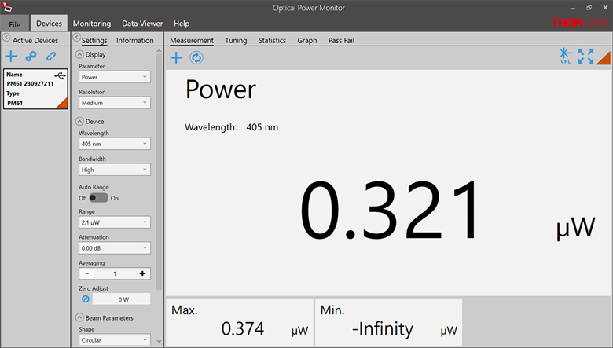Image resolution: width=613 pixels, height=348 pixels.
Task: Increase Averaging with plus button
Action: [142, 273]
